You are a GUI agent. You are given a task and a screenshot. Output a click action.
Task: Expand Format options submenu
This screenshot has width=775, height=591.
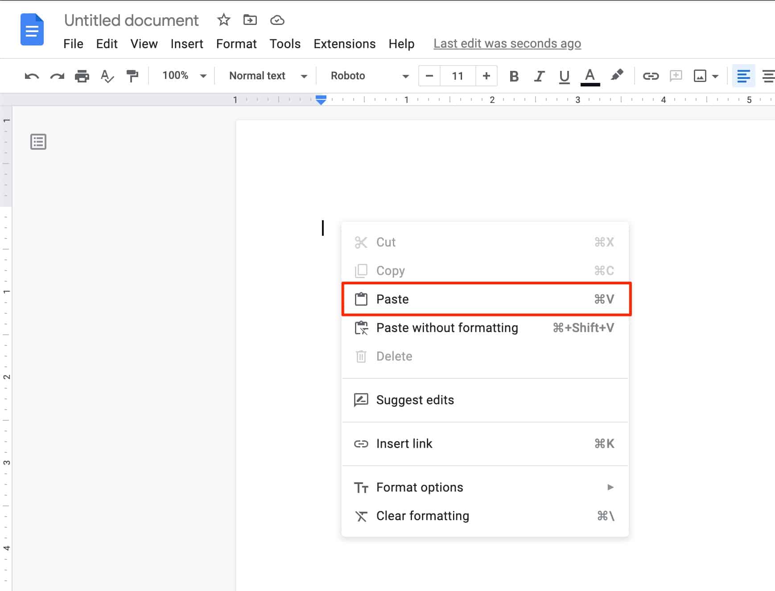[485, 487]
